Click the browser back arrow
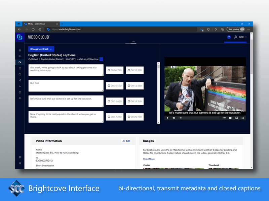The image size is (269, 201). click(20, 29)
